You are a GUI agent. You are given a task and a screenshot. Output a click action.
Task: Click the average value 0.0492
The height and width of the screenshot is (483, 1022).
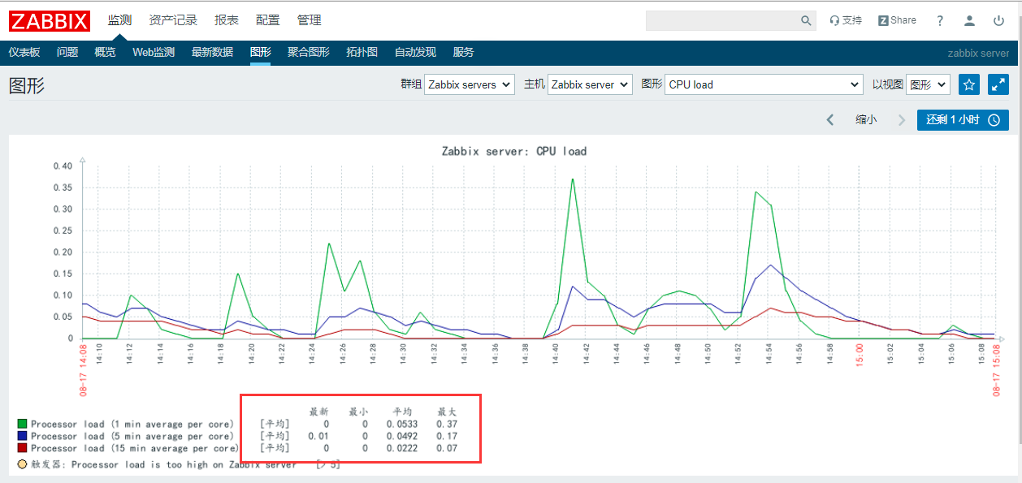pos(401,436)
